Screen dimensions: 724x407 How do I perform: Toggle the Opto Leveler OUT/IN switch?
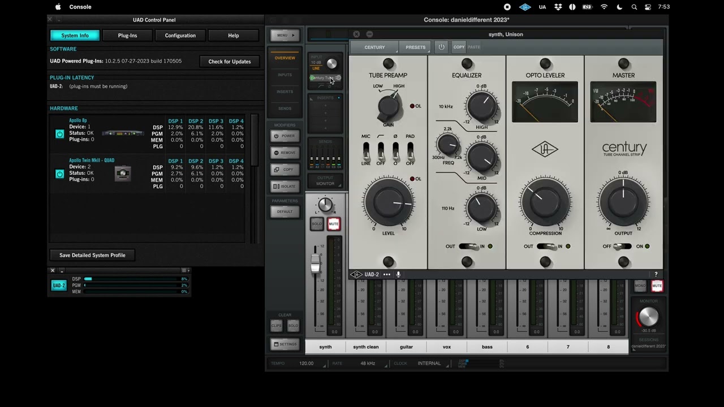[546, 246]
